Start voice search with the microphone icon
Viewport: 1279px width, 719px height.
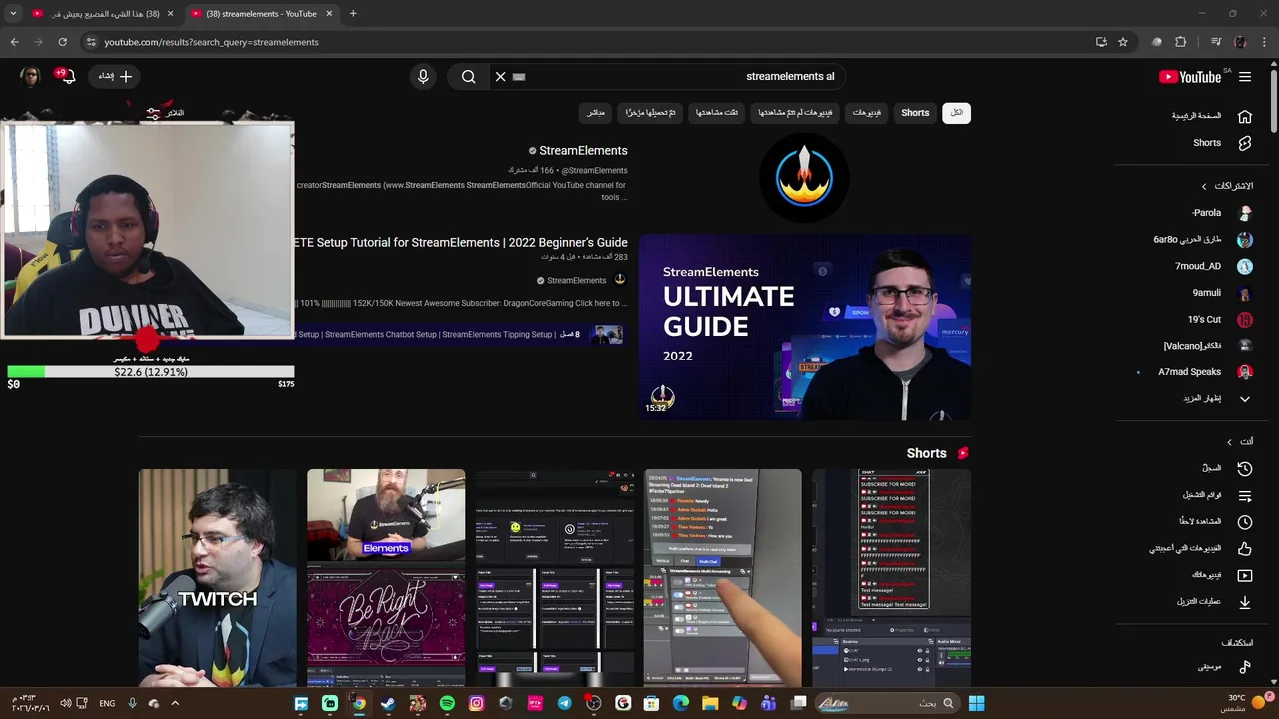point(423,76)
